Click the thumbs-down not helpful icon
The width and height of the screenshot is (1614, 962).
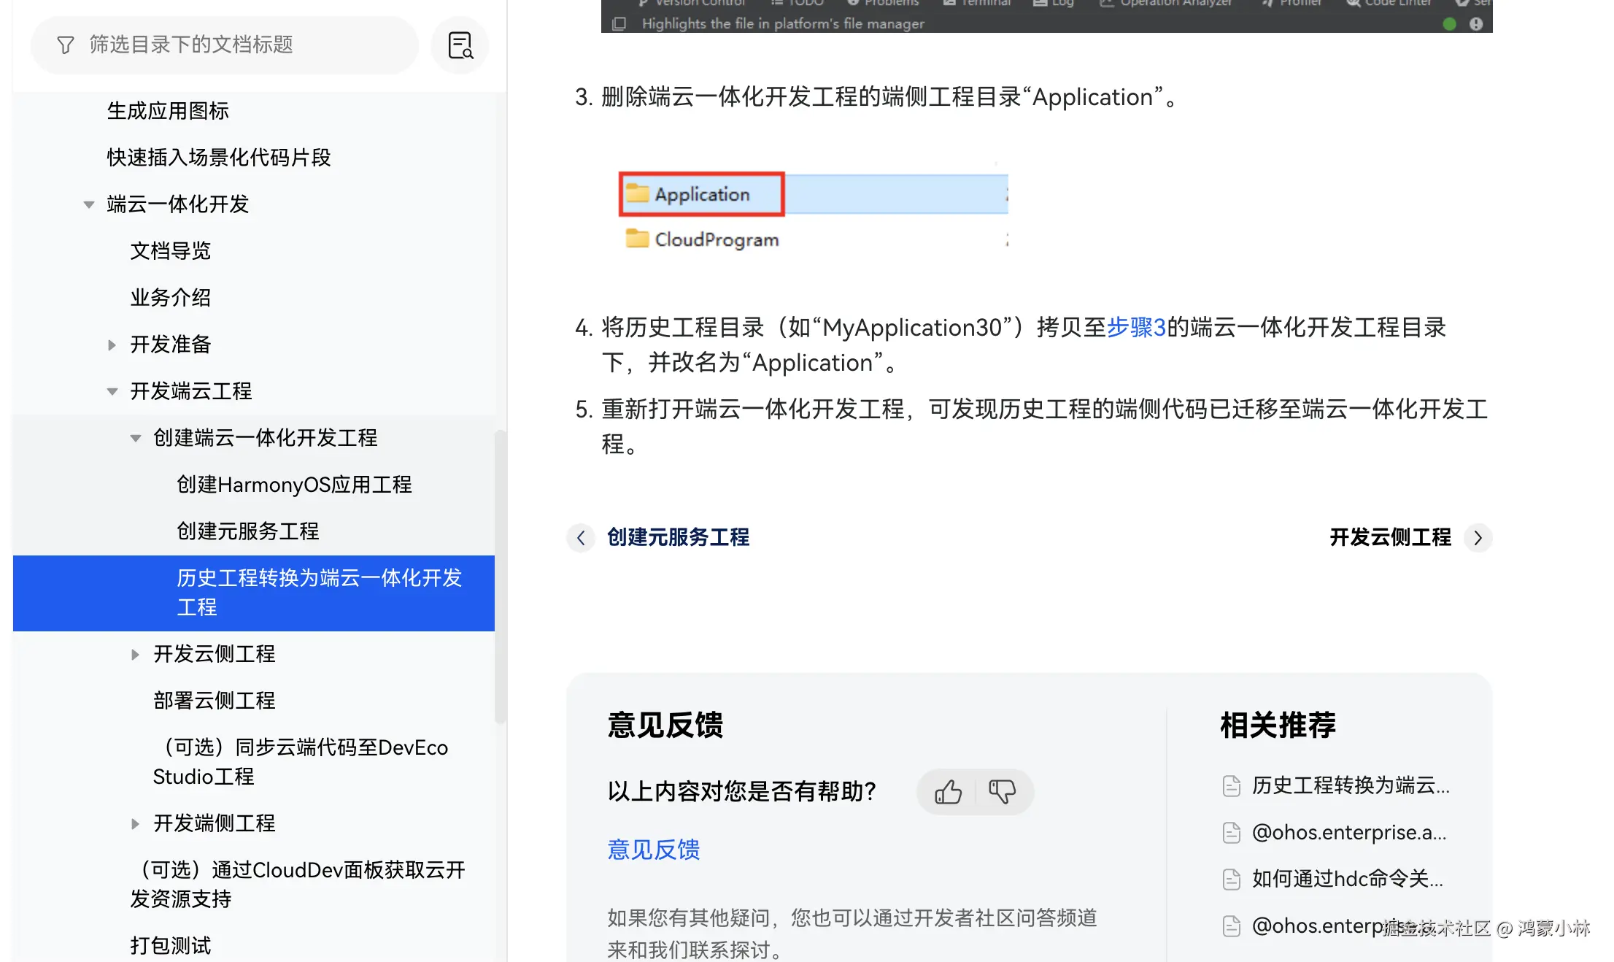[x=1002, y=792]
